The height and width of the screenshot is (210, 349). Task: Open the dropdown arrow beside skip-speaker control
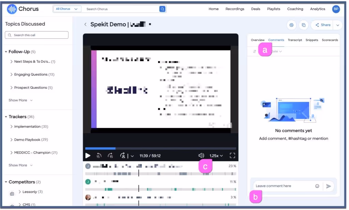click(x=132, y=156)
